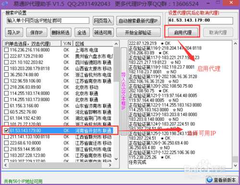Click the 全选 button
Image resolution: width=240 pixels, height=185 pixels.
click(82, 33)
